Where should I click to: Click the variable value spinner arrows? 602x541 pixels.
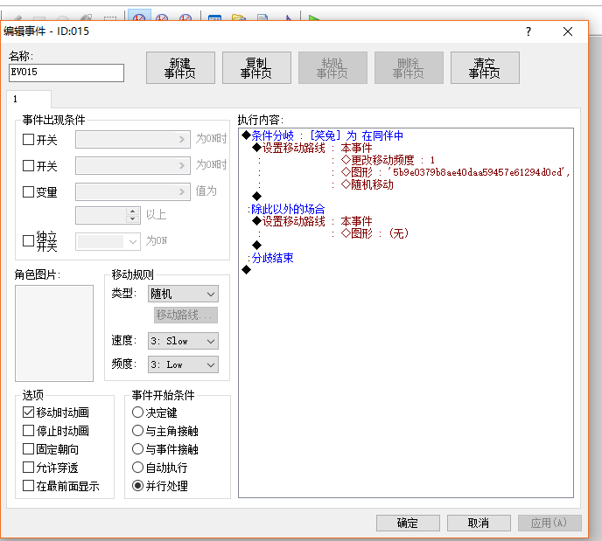(x=132, y=215)
